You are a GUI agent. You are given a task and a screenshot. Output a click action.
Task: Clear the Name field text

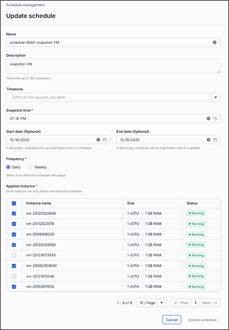click(215, 42)
